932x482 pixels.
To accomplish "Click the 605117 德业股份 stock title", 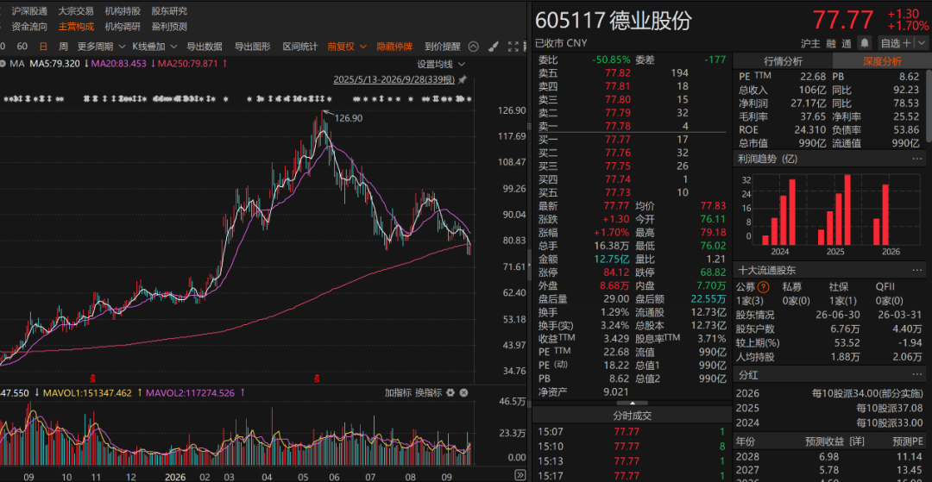I will pyautogui.click(x=614, y=21).
